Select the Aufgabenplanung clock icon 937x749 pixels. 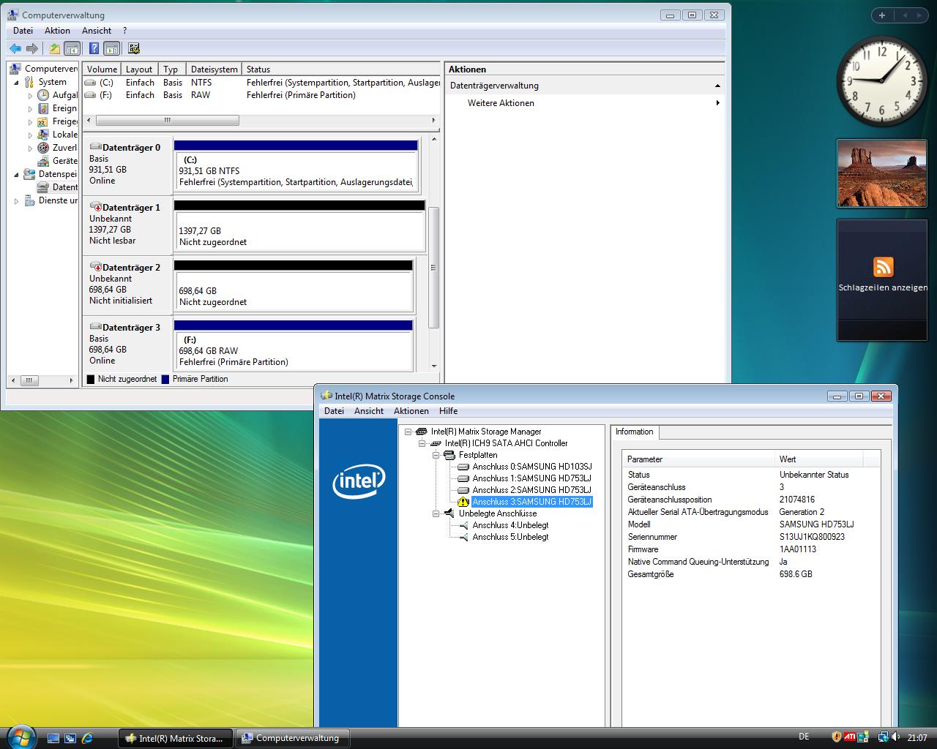pyautogui.click(x=43, y=95)
